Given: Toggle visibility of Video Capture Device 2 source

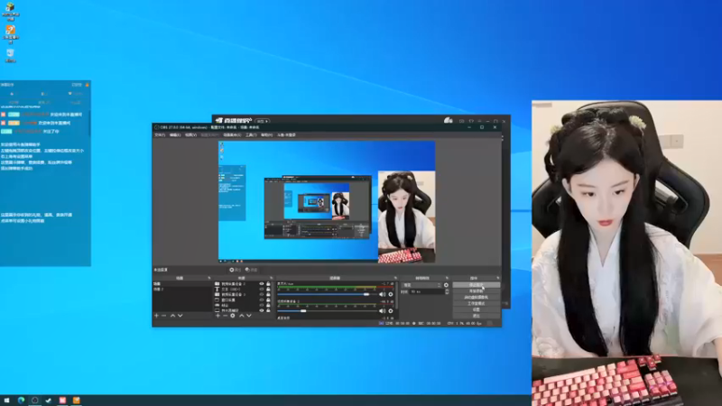Looking at the screenshot, I should (x=262, y=284).
